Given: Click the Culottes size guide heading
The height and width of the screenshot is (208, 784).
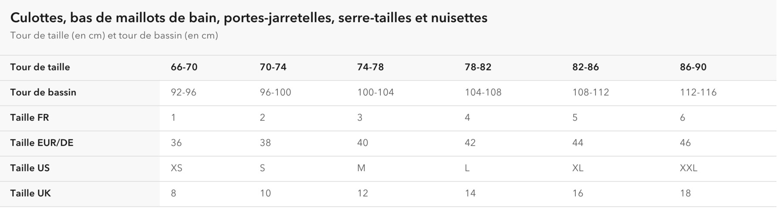Looking at the screenshot, I should click(x=249, y=18).
